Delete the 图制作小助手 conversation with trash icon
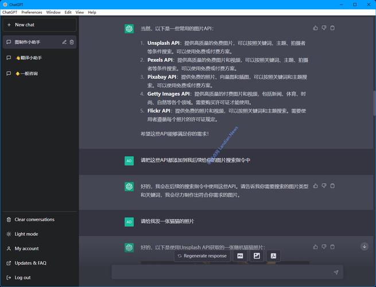Screen dimensions: 376x287 coord(72,42)
